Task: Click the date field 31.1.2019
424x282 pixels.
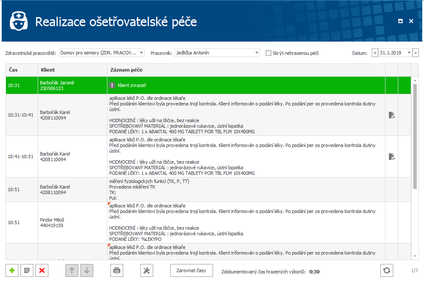Action: 392,53
